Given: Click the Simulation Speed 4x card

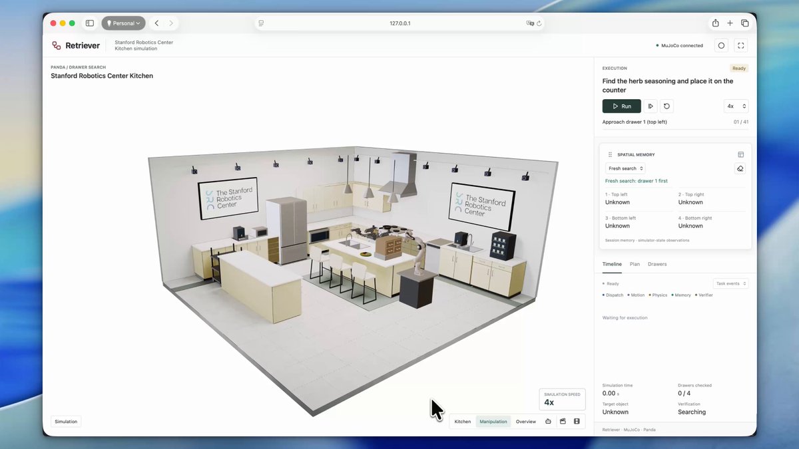Looking at the screenshot, I should (x=562, y=399).
